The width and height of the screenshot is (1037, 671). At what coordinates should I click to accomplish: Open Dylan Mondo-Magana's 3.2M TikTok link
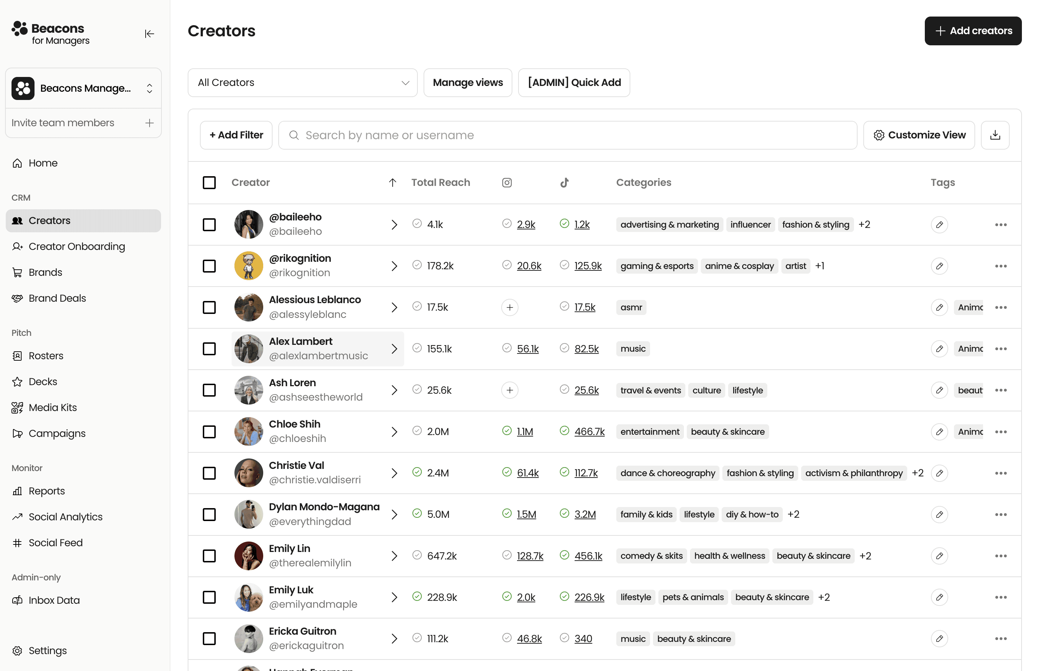tap(585, 515)
